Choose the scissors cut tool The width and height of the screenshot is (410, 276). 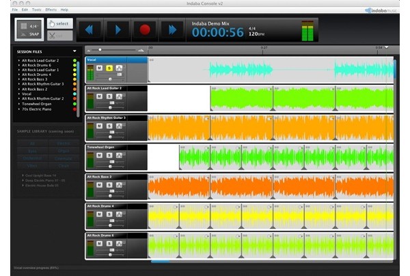(x=60, y=36)
